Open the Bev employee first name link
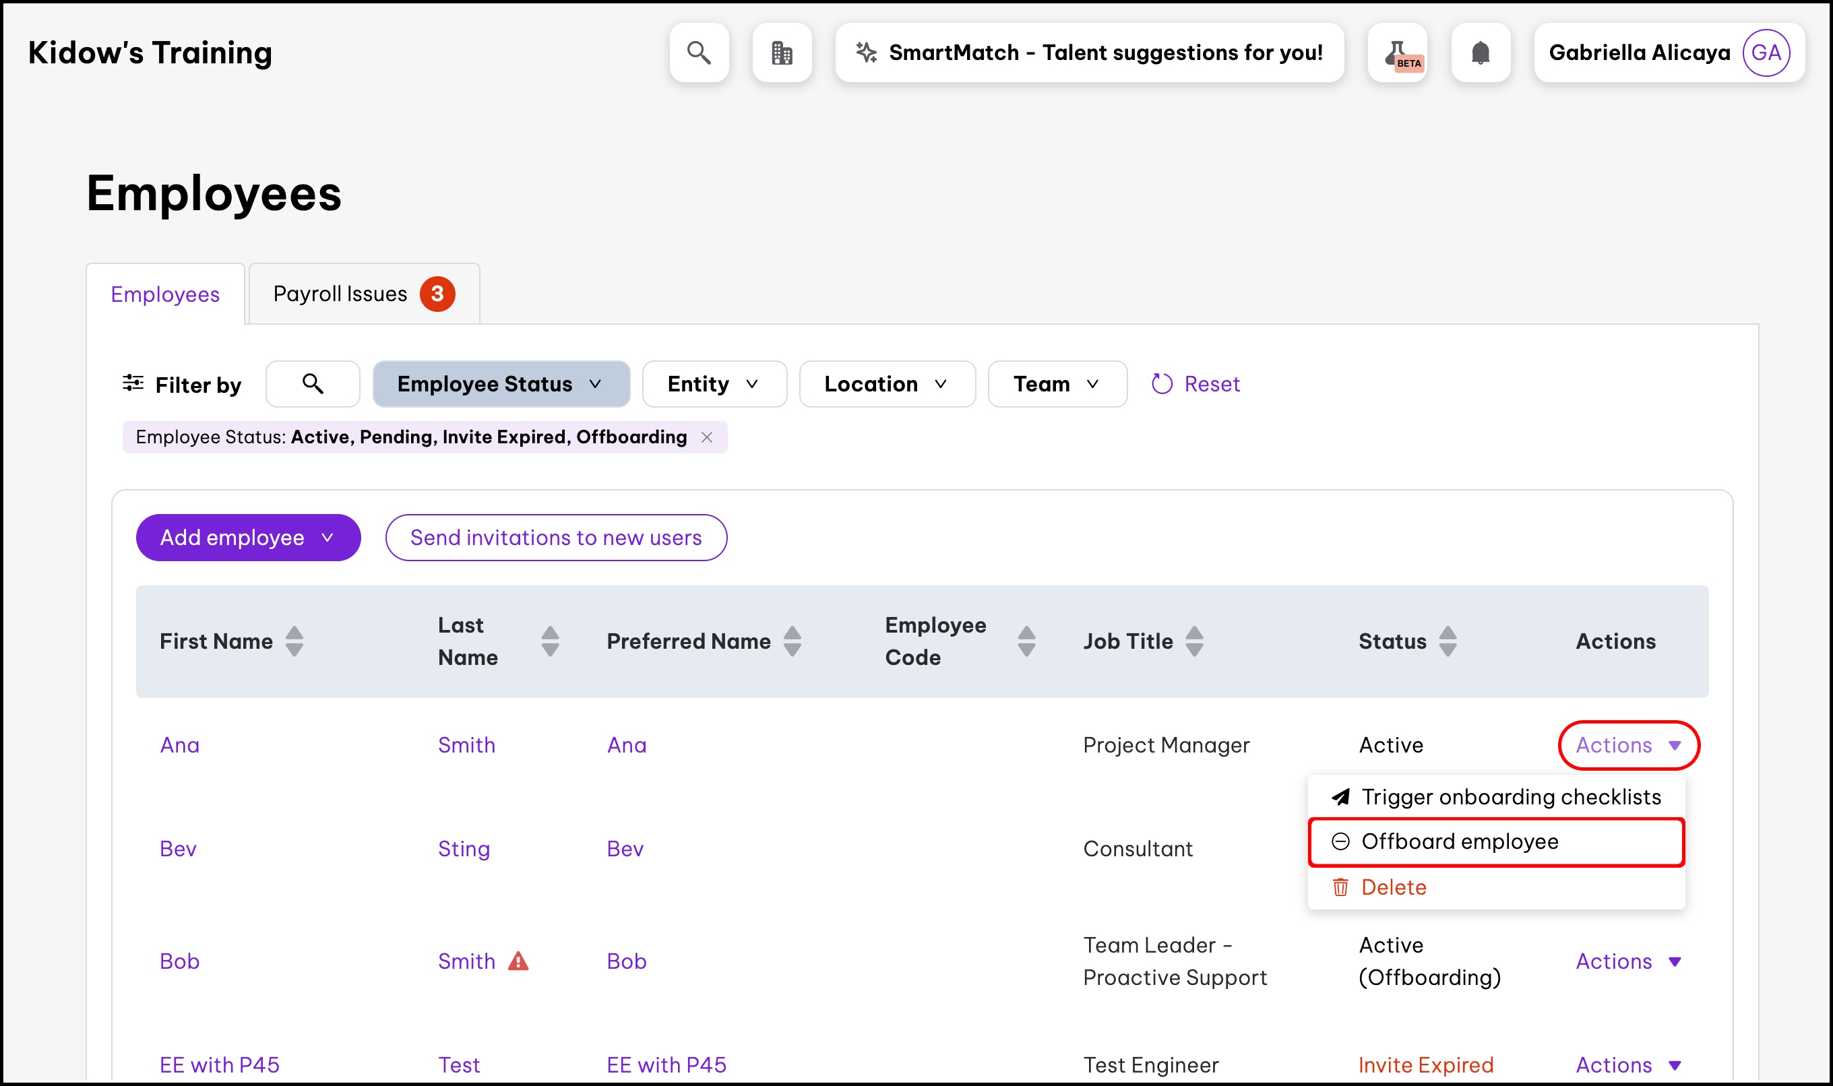This screenshot has height=1086, width=1833. [x=178, y=848]
